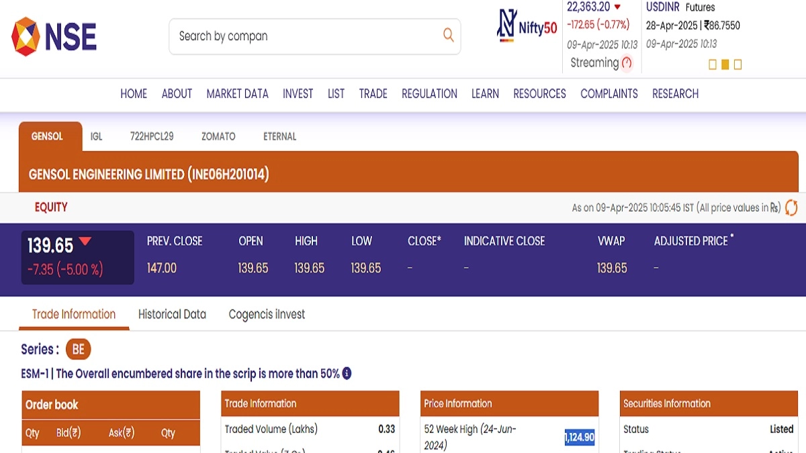The width and height of the screenshot is (806, 453).
Task: Click the ESM-1 info icon
Action: pos(347,374)
